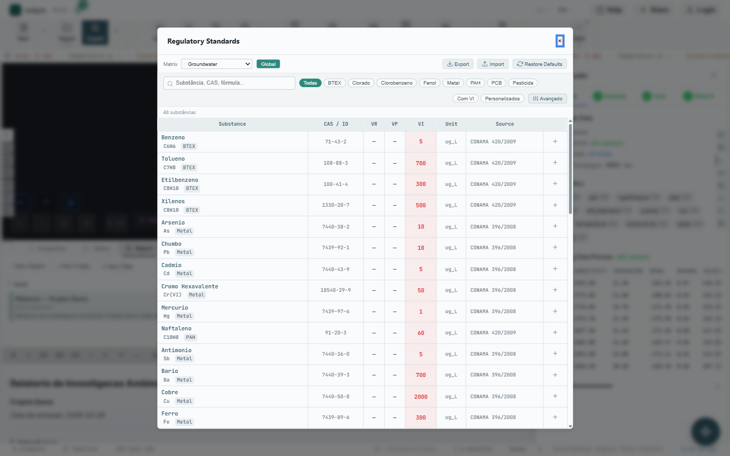Open Avançado advanced filters
Viewport: 730px width, 456px height.
click(x=547, y=98)
